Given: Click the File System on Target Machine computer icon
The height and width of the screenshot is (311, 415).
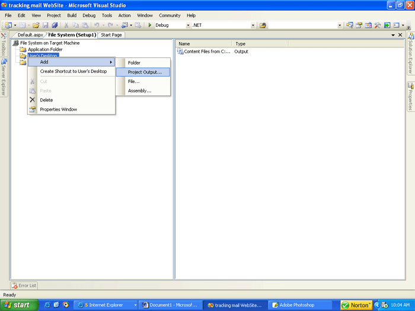Looking at the screenshot, I should [16, 43].
